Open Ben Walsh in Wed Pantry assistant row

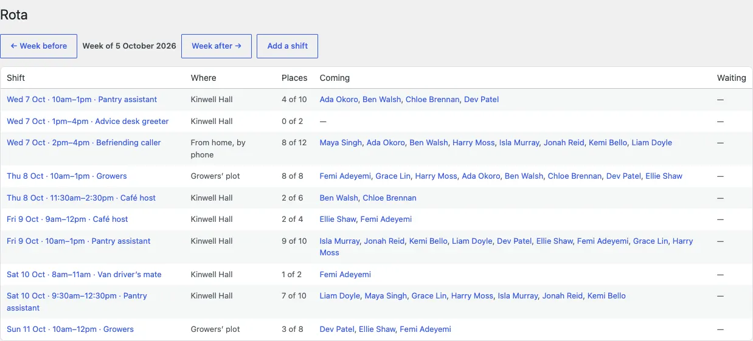382,100
